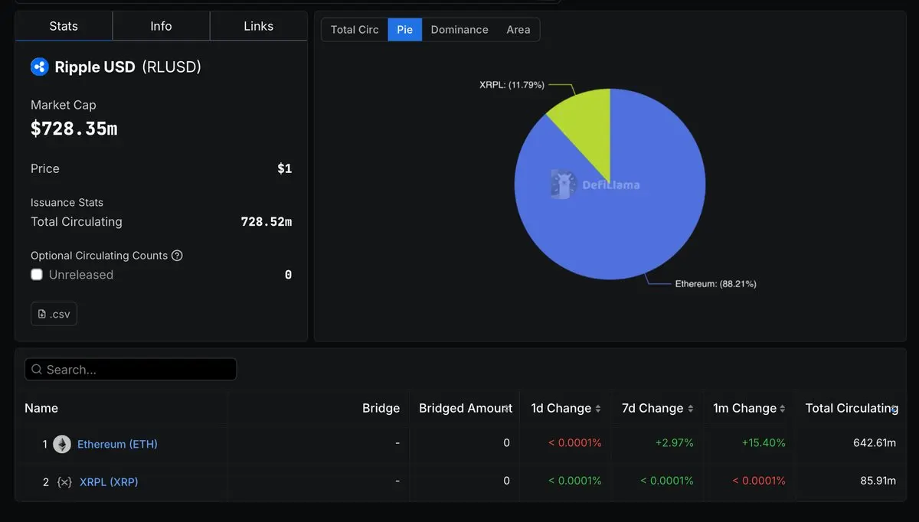919x522 pixels.
Task: Download the .csv file
Action: (54, 314)
